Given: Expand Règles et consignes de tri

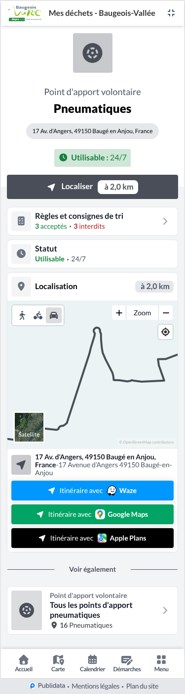Looking at the screenshot, I should coord(92,221).
